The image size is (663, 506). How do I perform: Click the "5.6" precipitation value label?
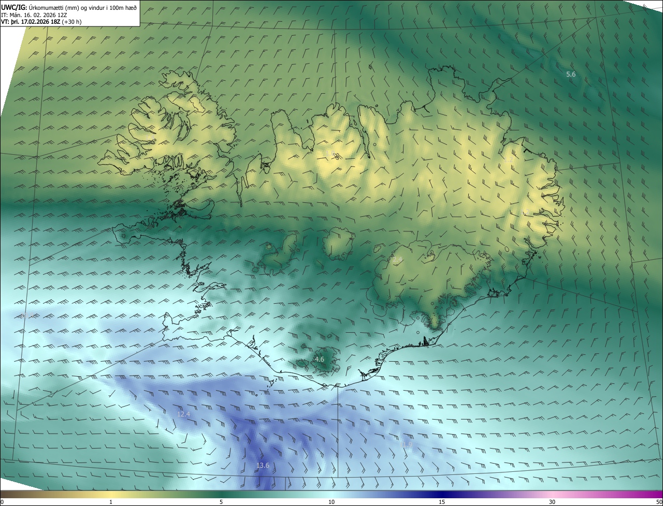tap(571, 75)
